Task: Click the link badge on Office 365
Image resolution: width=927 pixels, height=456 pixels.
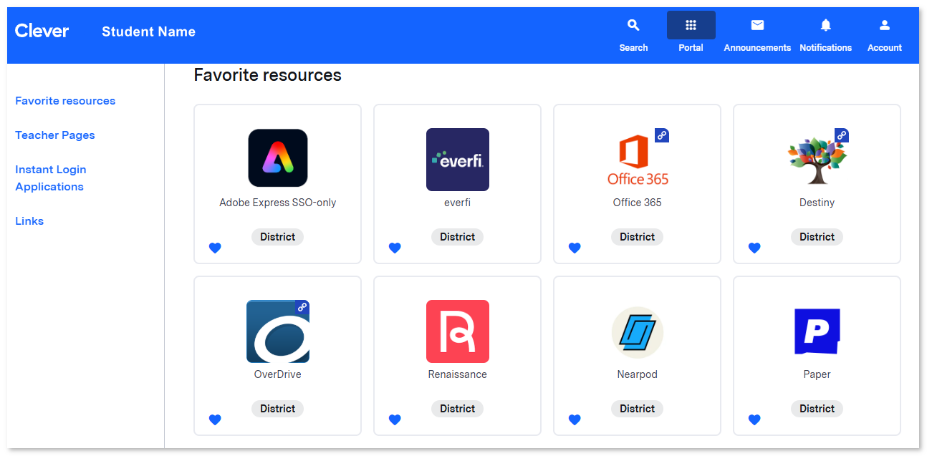Action: (x=662, y=135)
